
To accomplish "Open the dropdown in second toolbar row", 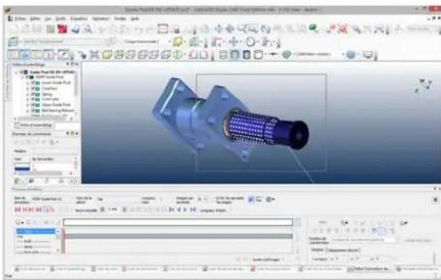I will coord(170,42).
